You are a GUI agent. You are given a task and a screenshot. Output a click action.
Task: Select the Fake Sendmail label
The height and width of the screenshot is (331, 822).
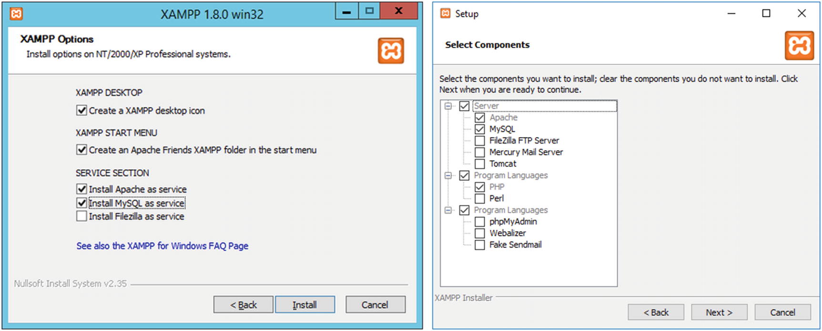(515, 245)
